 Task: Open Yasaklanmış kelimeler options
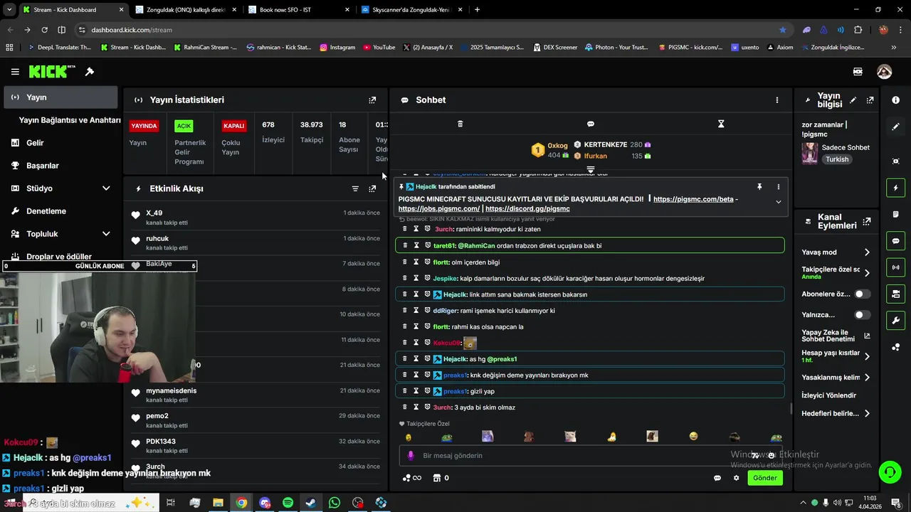tap(867, 378)
